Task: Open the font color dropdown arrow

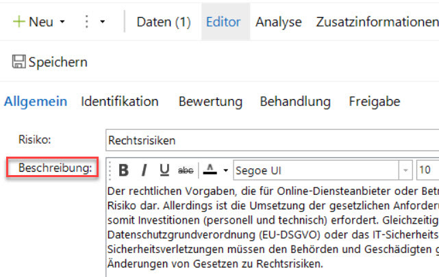Action: click(225, 170)
